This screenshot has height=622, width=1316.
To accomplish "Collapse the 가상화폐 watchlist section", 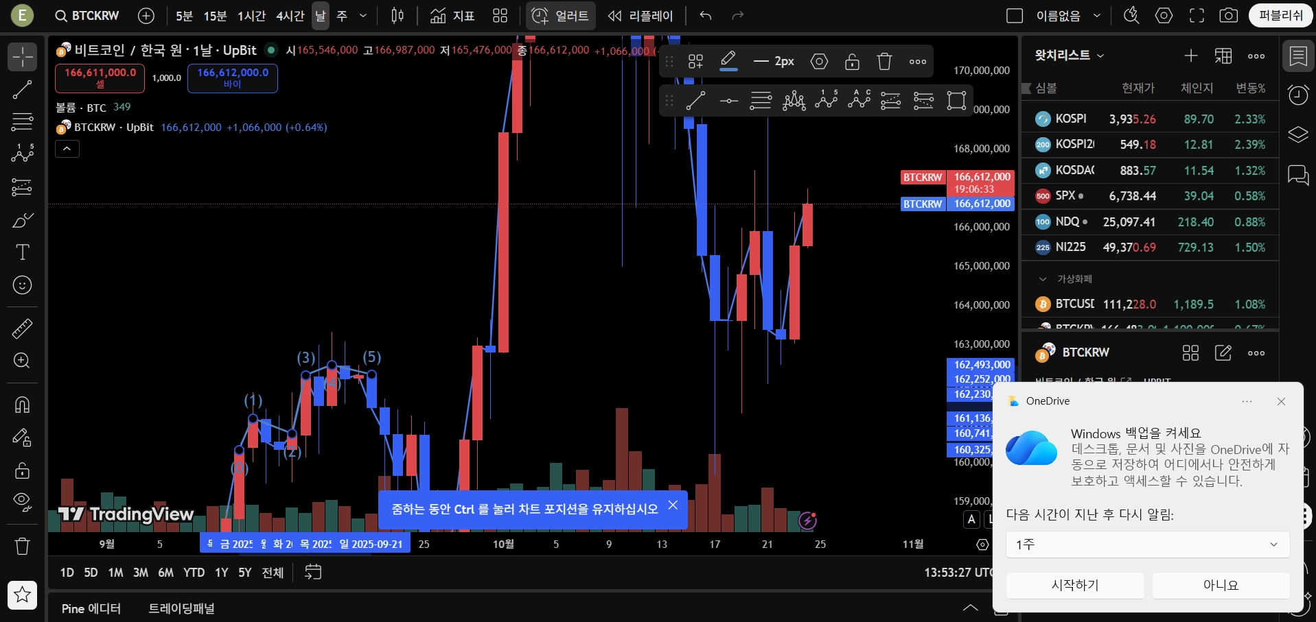I will tap(1043, 279).
